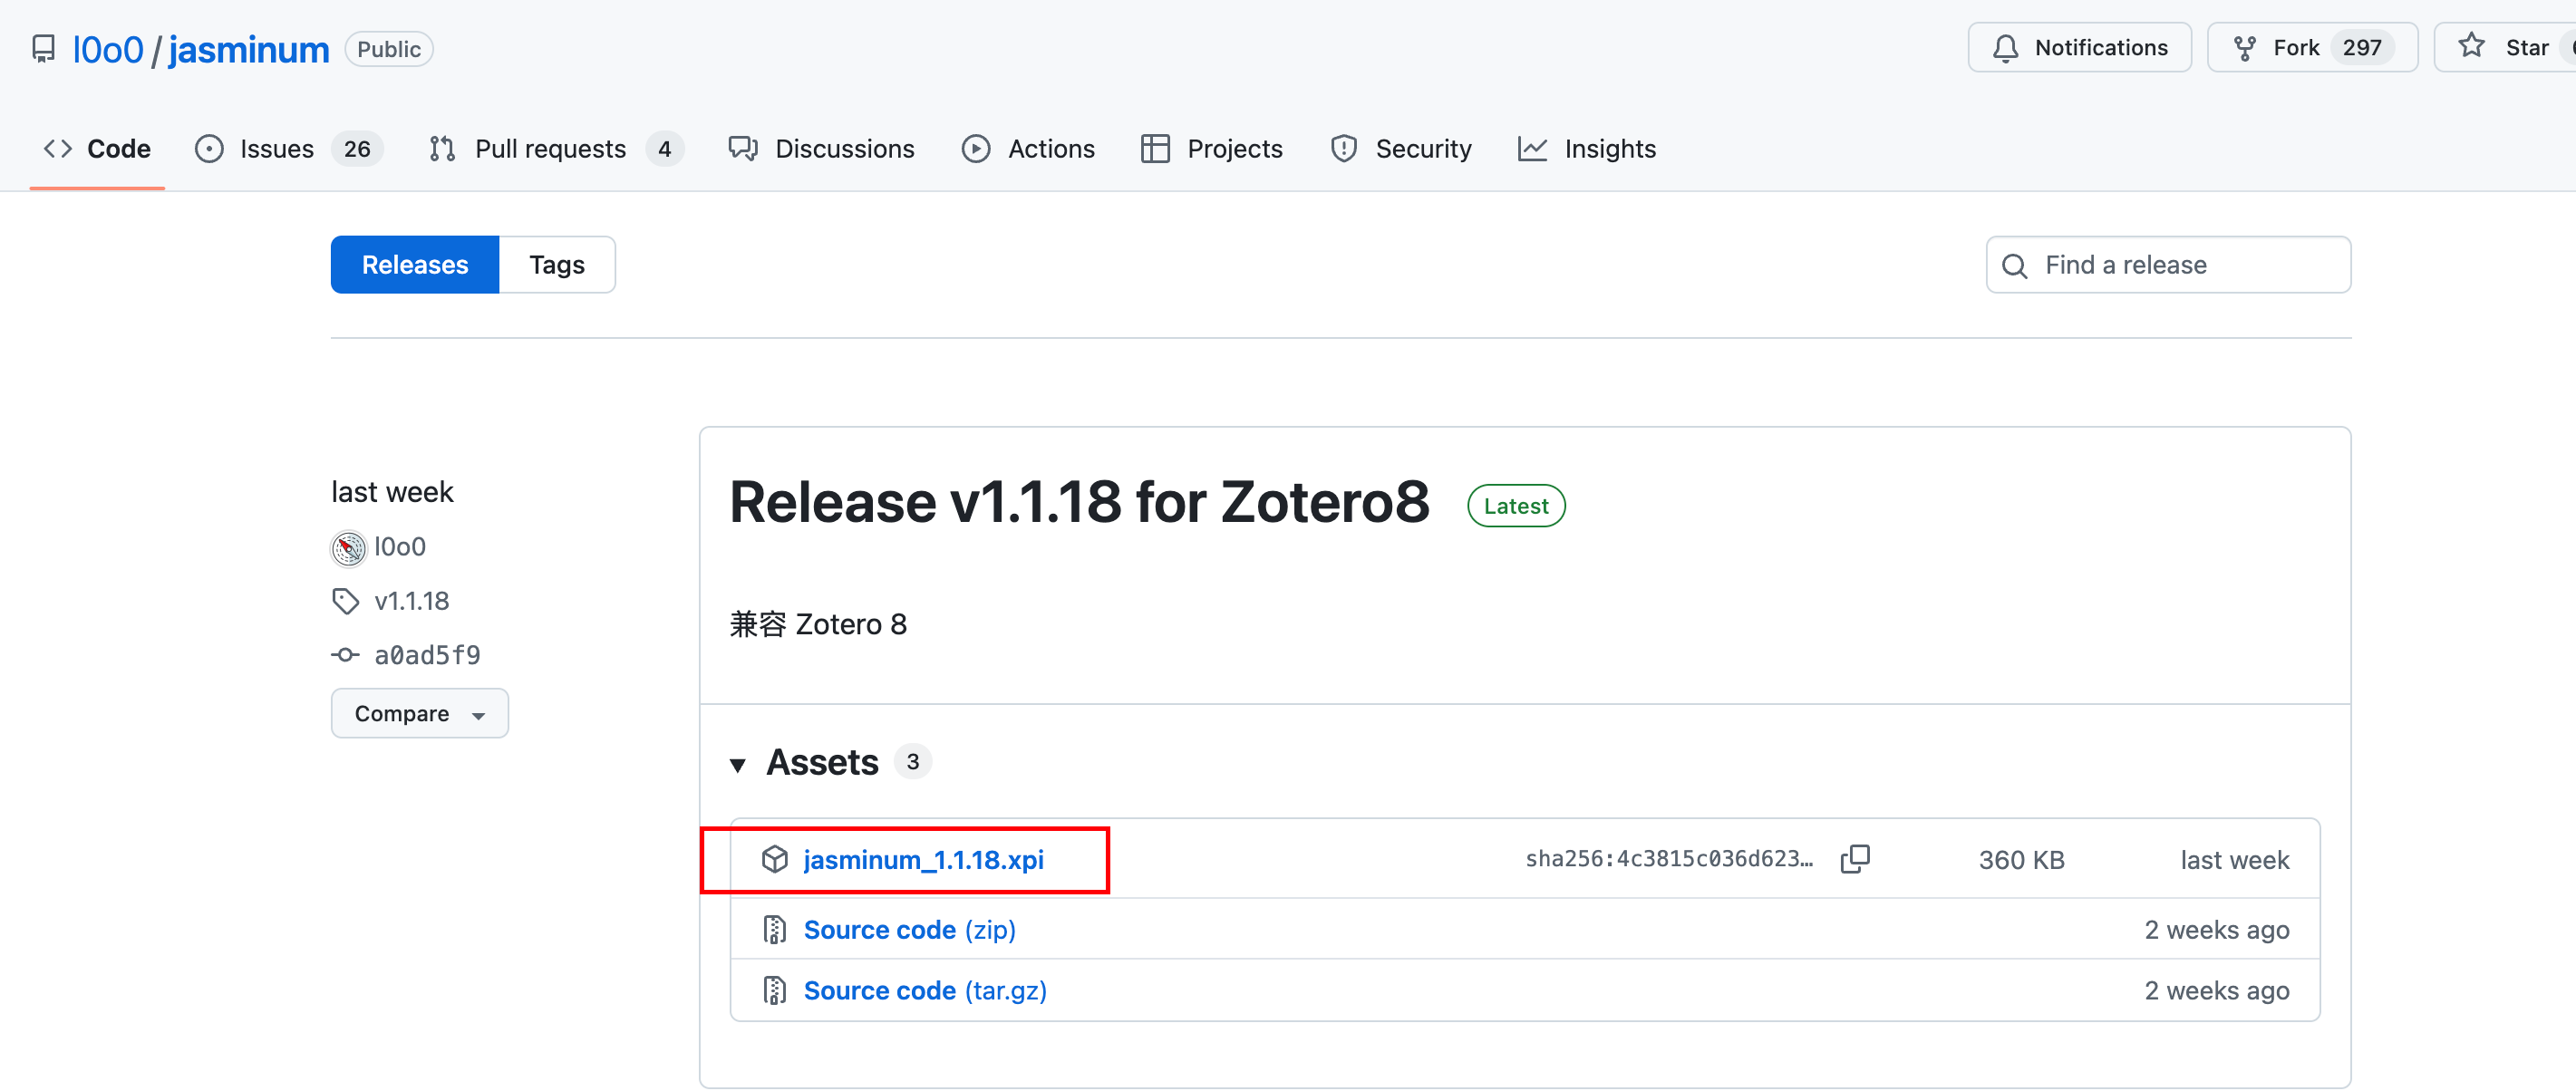Image resolution: width=2576 pixels, height=1091 pixels.
Task: Click the commit icon next to a0ad5f9
Action: [x=345, y=654]
